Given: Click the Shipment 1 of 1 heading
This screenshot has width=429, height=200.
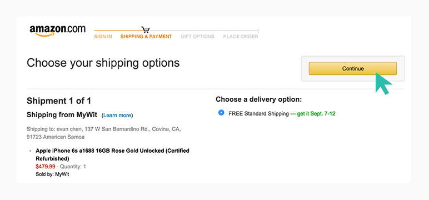Looking at the screenshot, I should coord(59,101).
